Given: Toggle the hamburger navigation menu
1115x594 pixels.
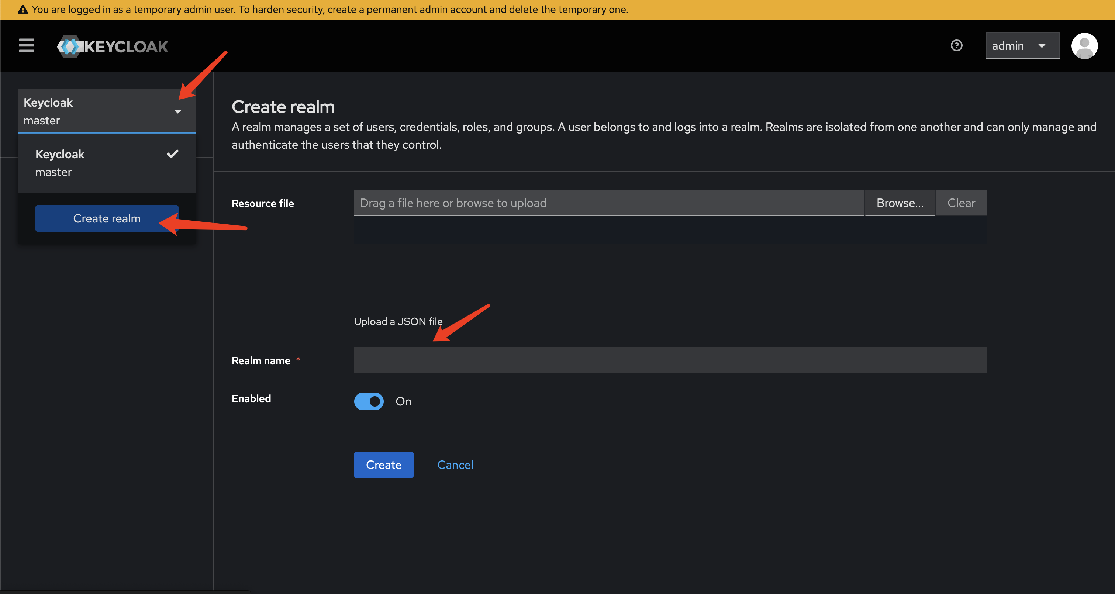Looking at the screenshot, I should pos(27,45).
